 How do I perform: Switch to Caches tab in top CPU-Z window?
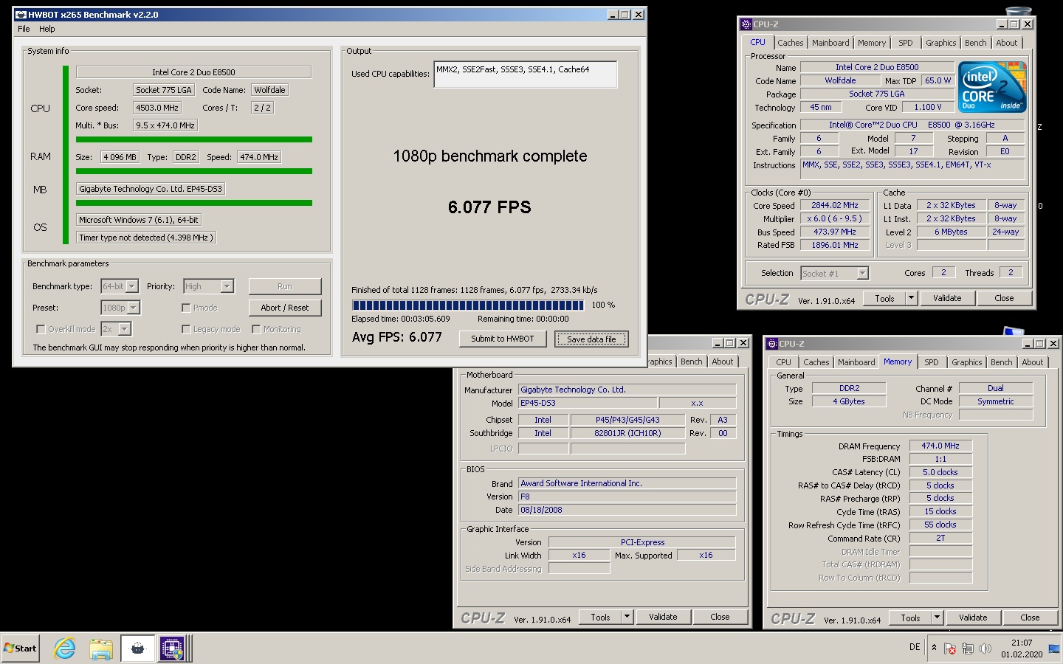(790, 43)
